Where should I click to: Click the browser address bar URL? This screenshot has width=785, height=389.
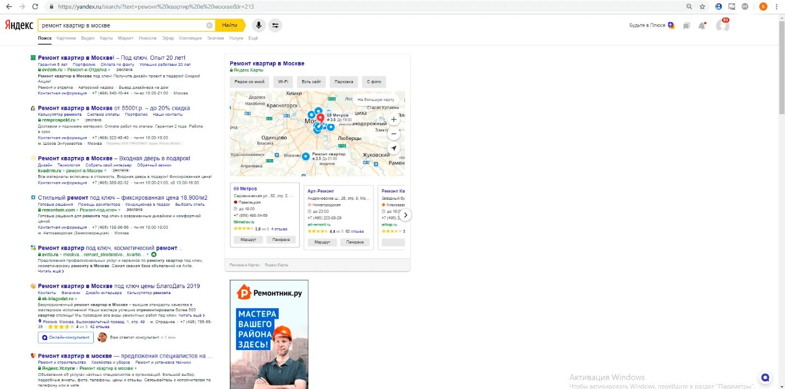(155, 7)
